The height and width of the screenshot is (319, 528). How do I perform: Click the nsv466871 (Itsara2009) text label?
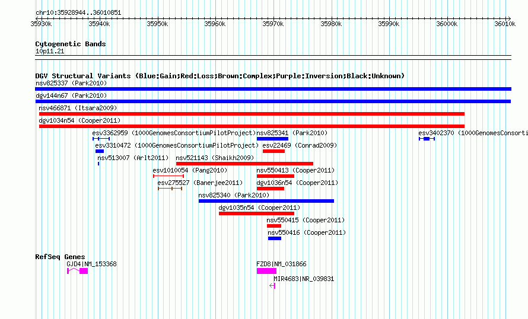[78, 108]
